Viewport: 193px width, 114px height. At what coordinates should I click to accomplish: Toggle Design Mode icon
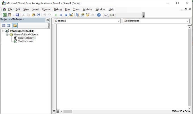pyautogui.click(x=71, y=15)
